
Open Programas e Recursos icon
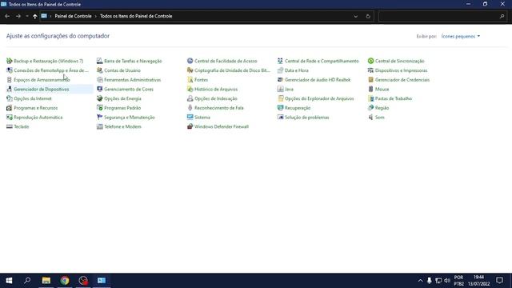tap(9, 108)
